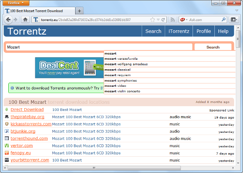This screenshot has width=243, height=173.
Task: Open the vertor.com link
Action: tap(22, 146)
